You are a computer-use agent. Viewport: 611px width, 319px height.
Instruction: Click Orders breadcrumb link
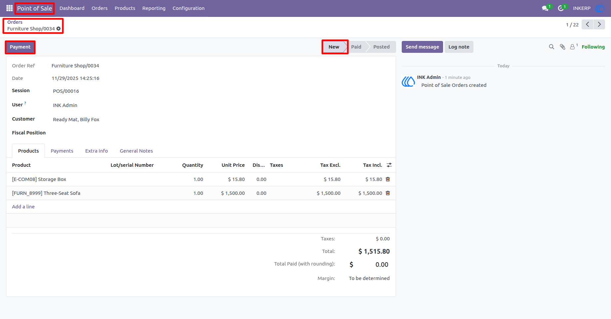[15, 22]
